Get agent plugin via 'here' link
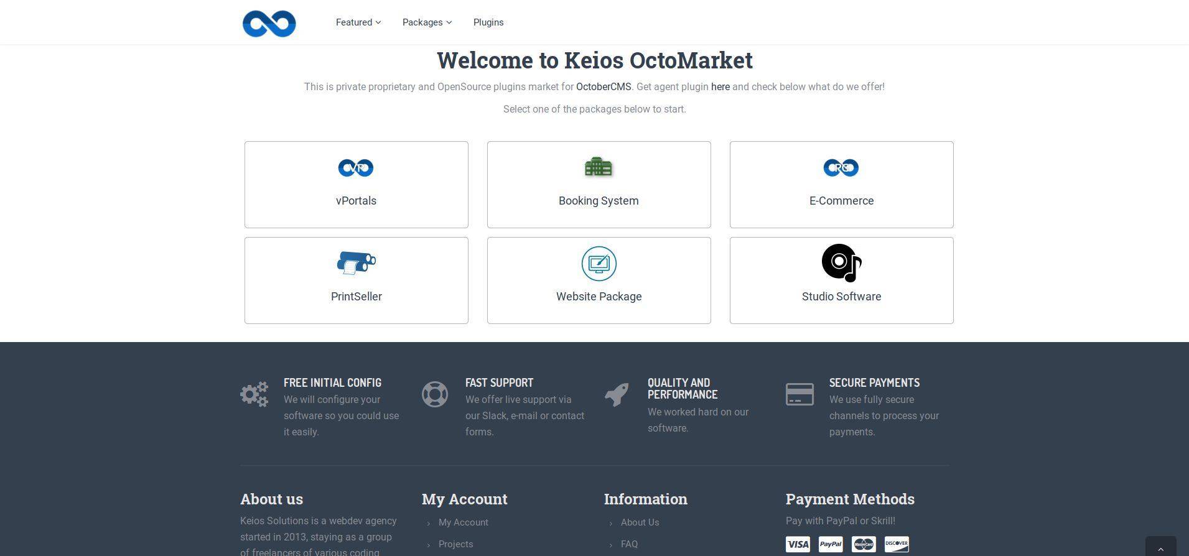 [x=720, y=87]
